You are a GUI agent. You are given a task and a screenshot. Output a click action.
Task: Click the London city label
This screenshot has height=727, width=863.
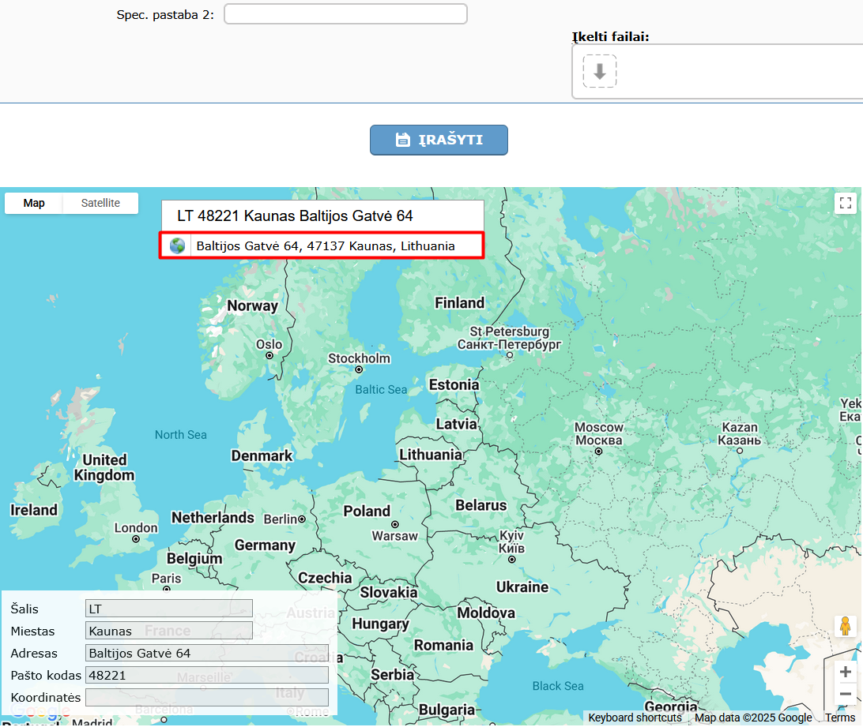point(136,528)
